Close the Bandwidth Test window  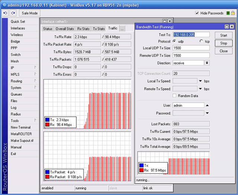232,26
